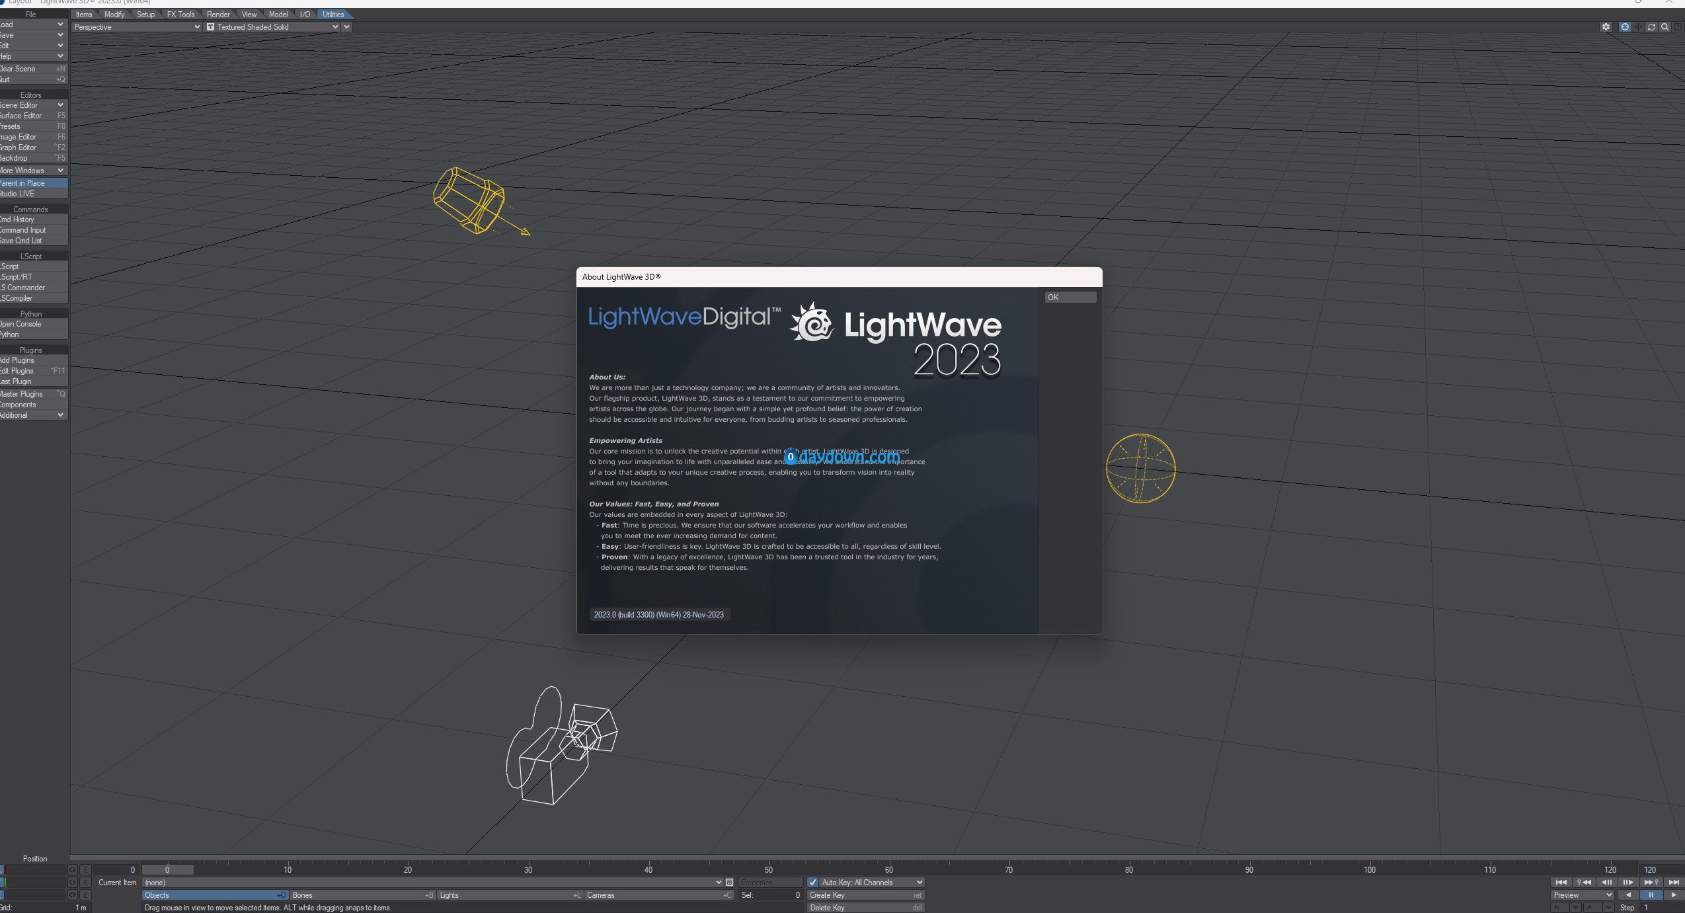Go to next keyframe button
1685x913 pixels.
[1651, 882]
